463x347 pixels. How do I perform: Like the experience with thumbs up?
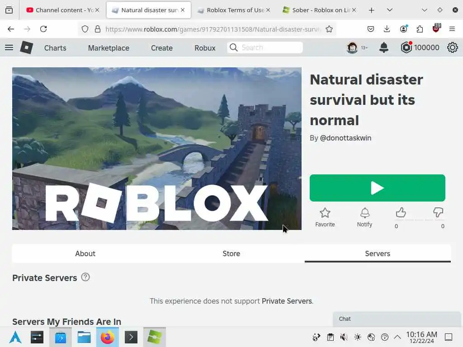401,212
